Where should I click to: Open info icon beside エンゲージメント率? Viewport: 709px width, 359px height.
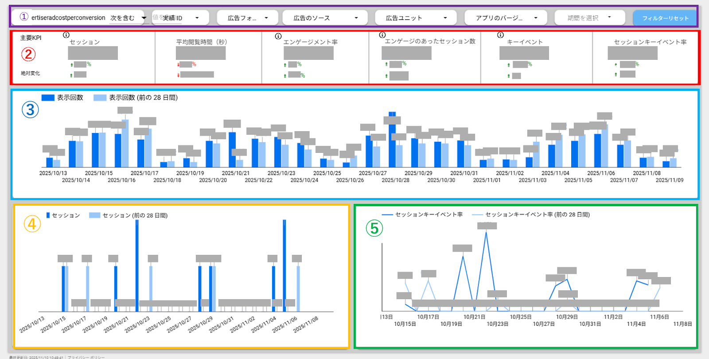278,36
